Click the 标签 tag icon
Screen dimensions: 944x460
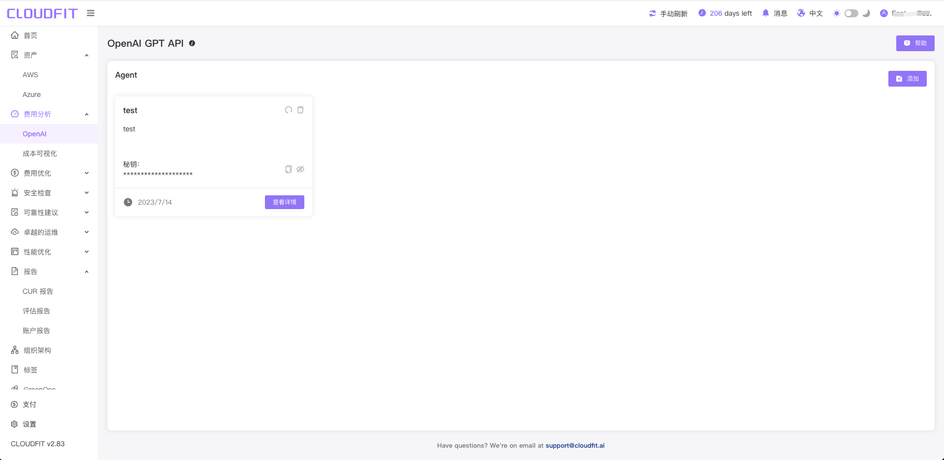(x=15, y=369)
